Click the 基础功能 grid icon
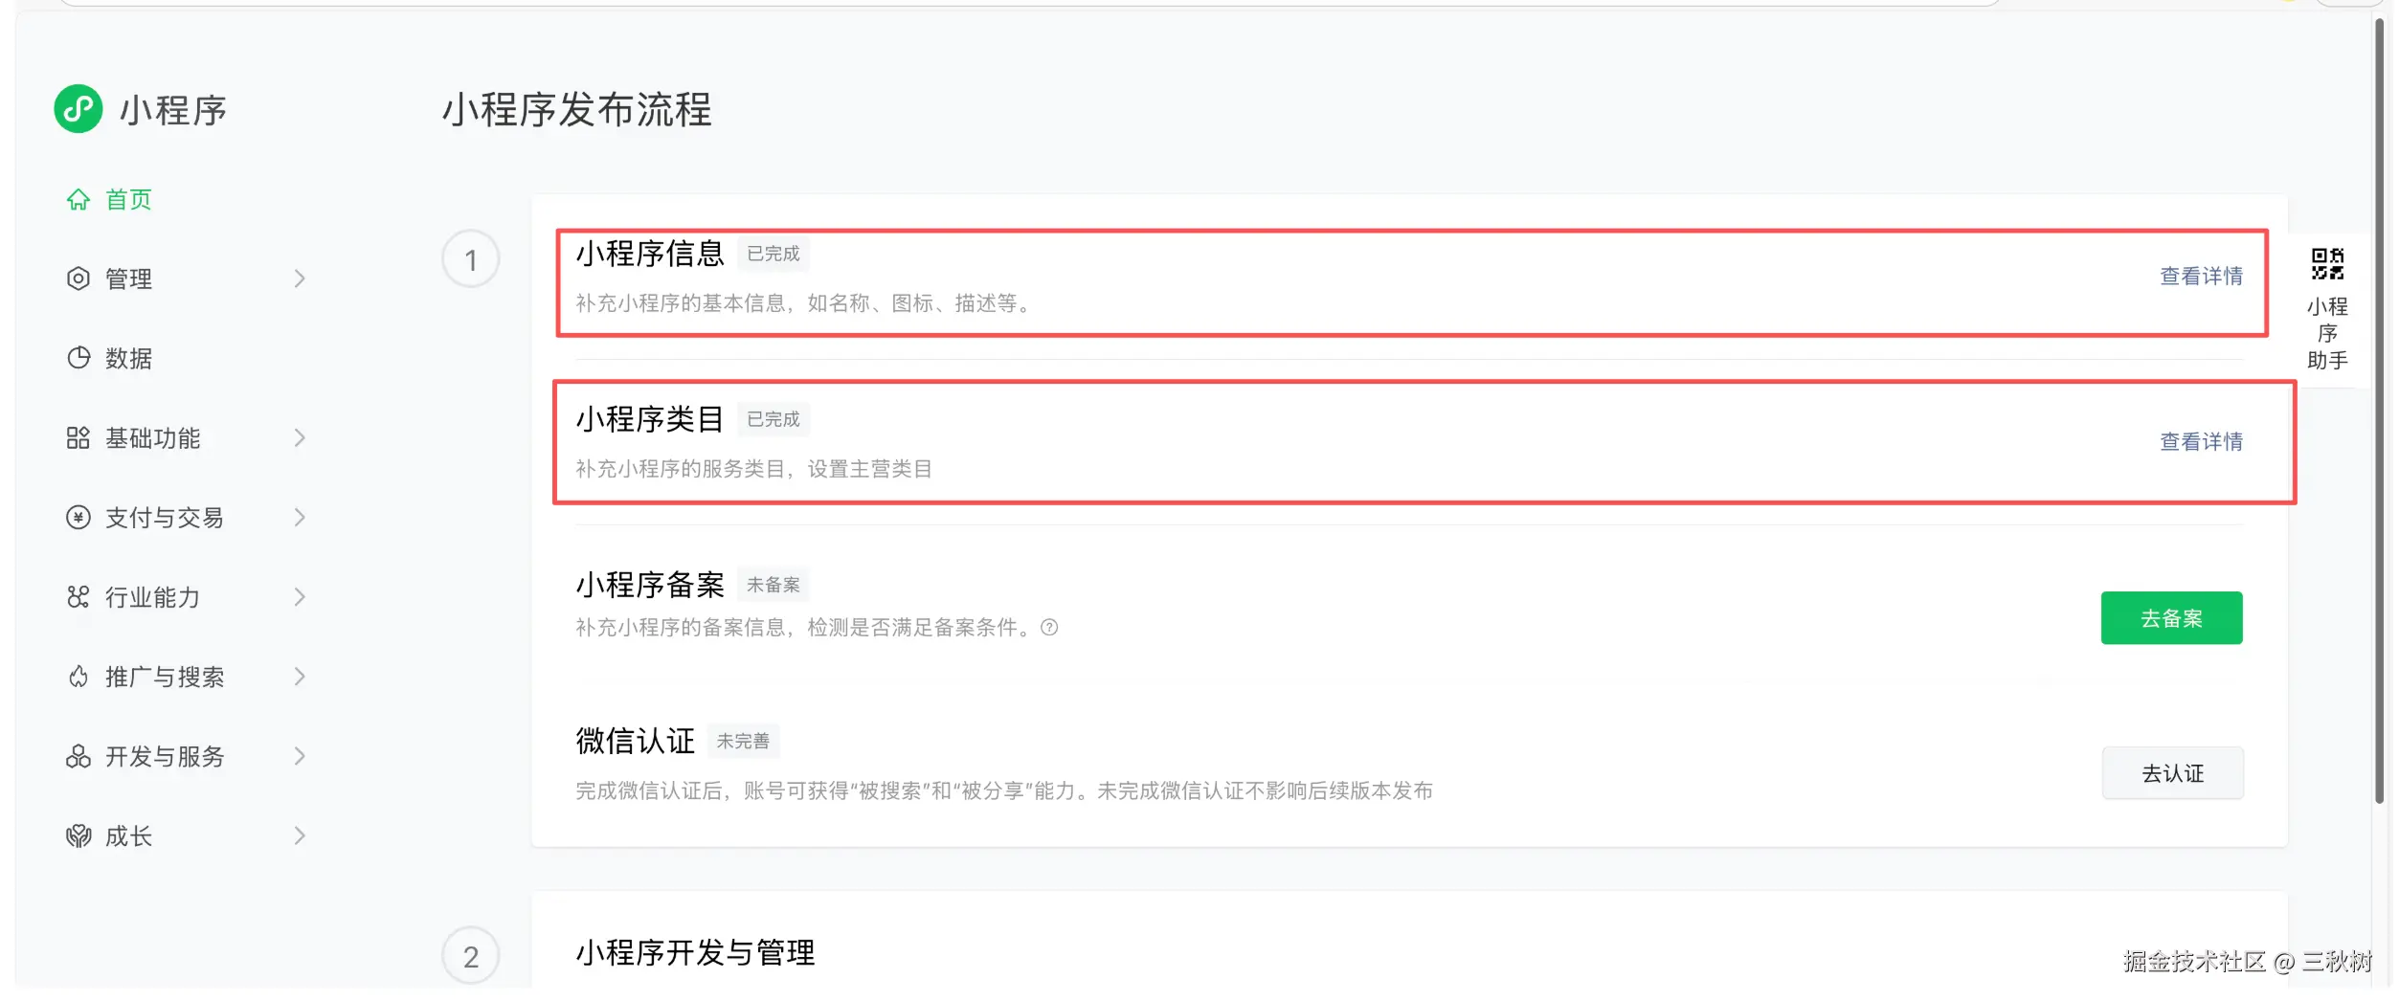Viewport: 2399px width, 1001px height. pos(78,438)
